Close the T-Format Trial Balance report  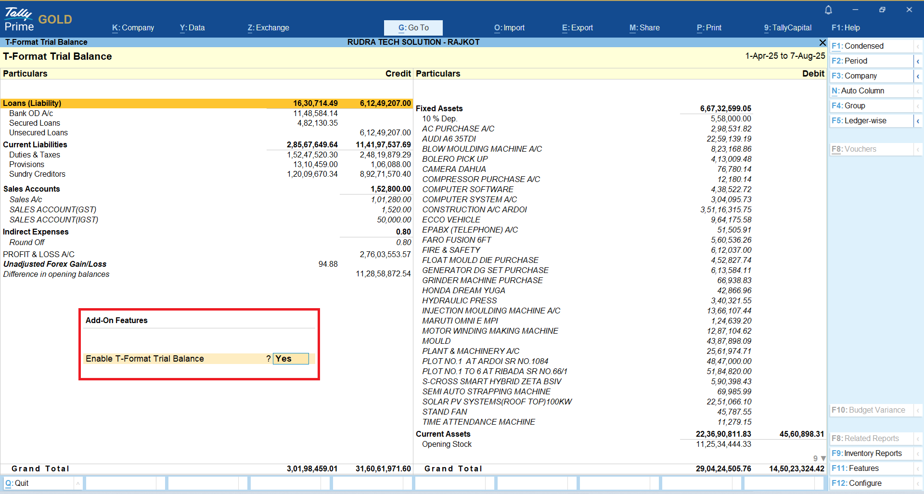click(822, 42)
